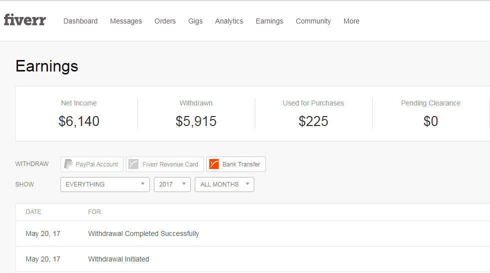Withdraw to PayPal Account
Image resolution: width=490 pixels, height=273 pixels.
[92, 164]
